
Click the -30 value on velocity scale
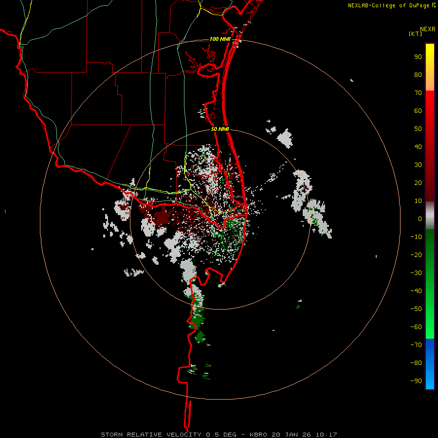416,273
